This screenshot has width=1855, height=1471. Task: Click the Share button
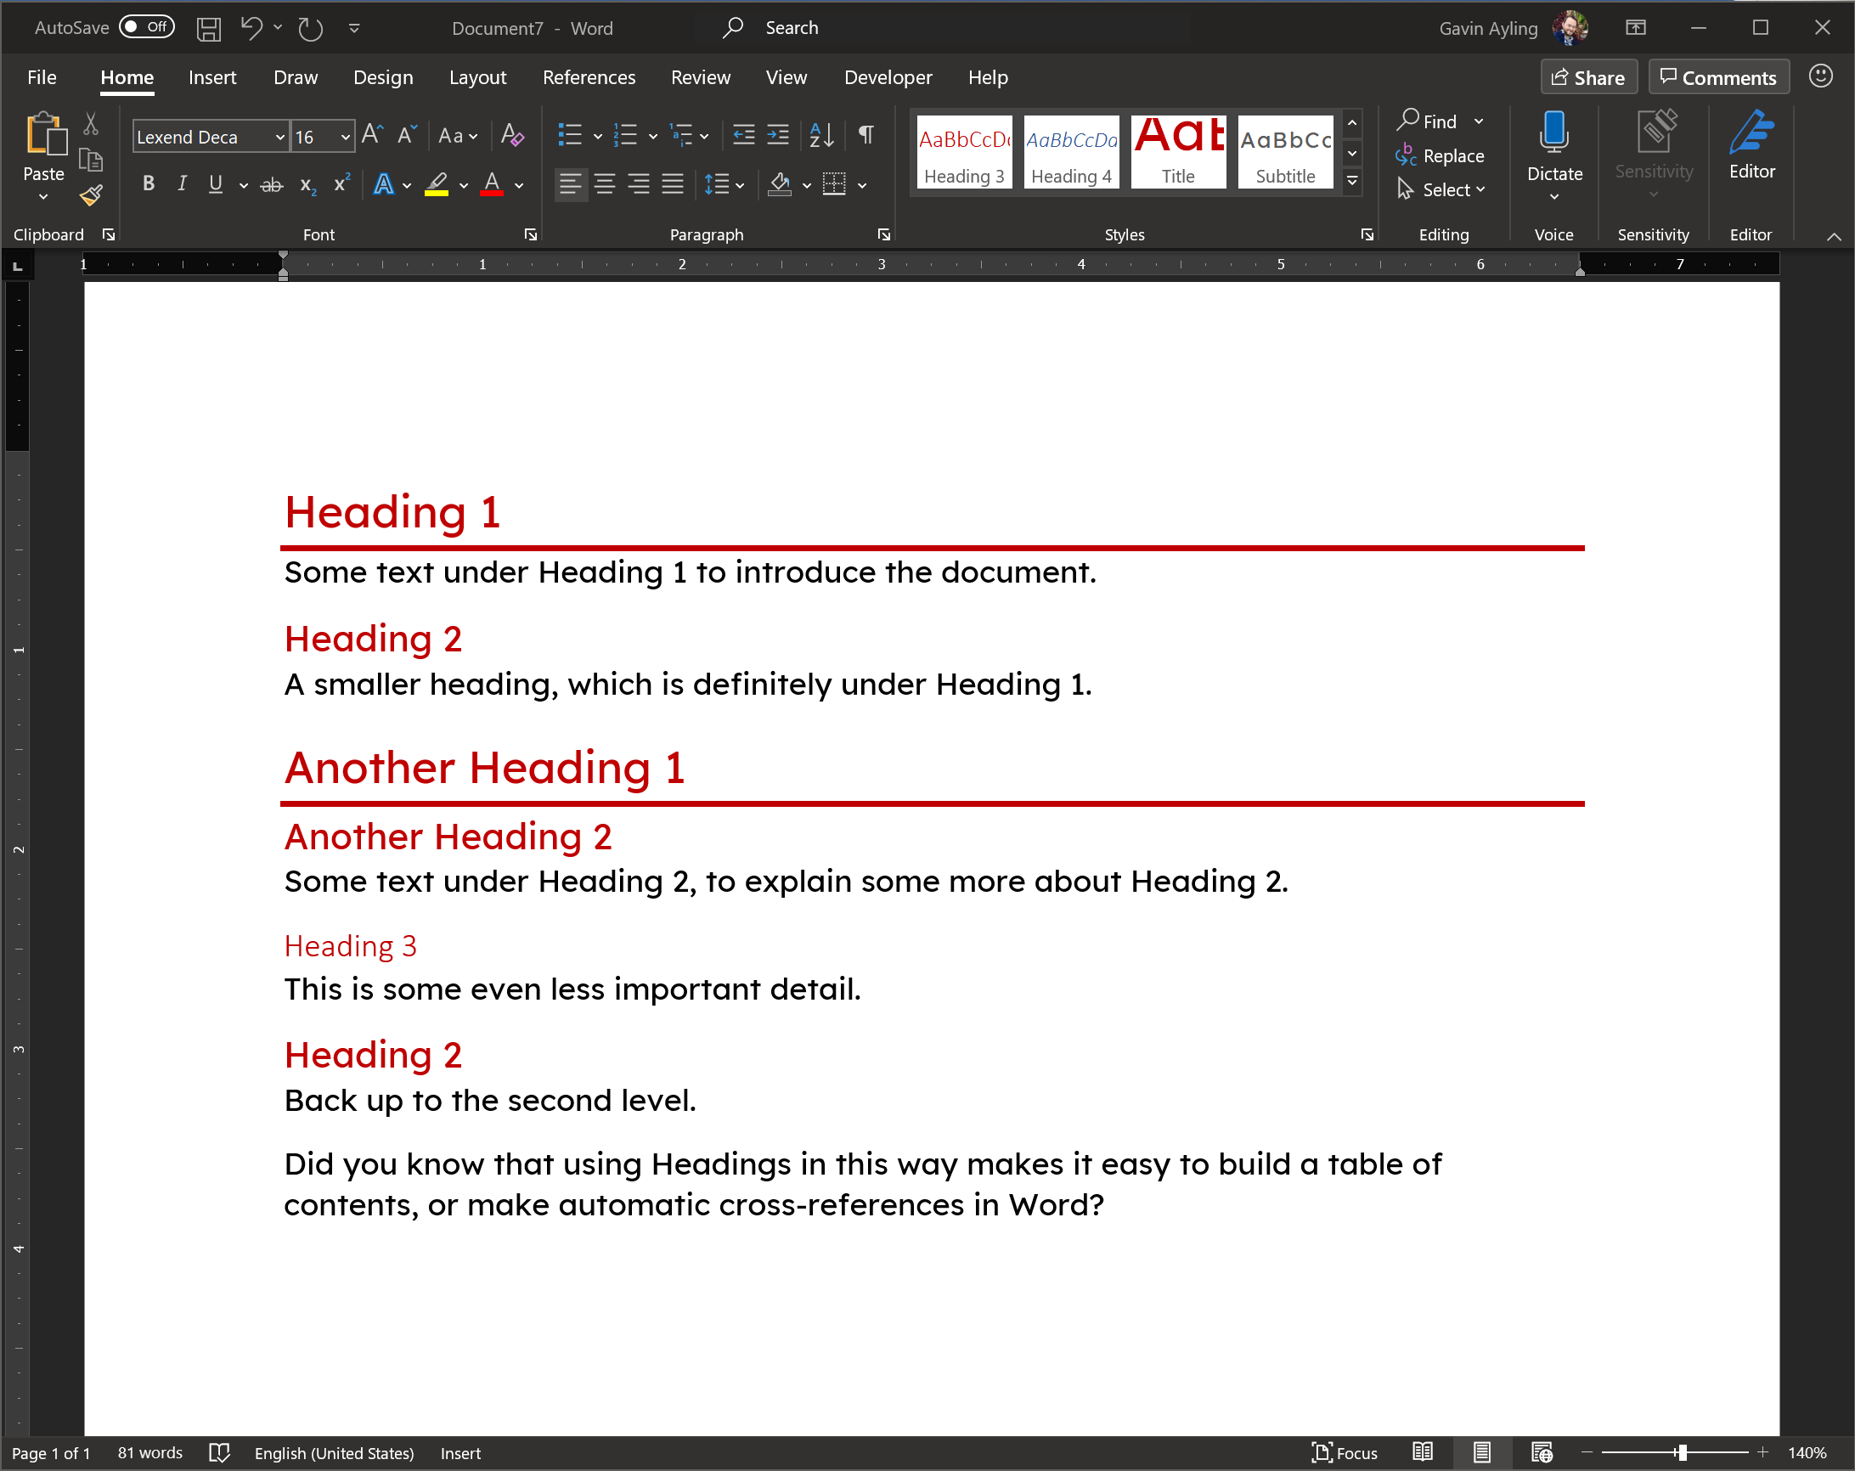click(x=1588, y=77)
